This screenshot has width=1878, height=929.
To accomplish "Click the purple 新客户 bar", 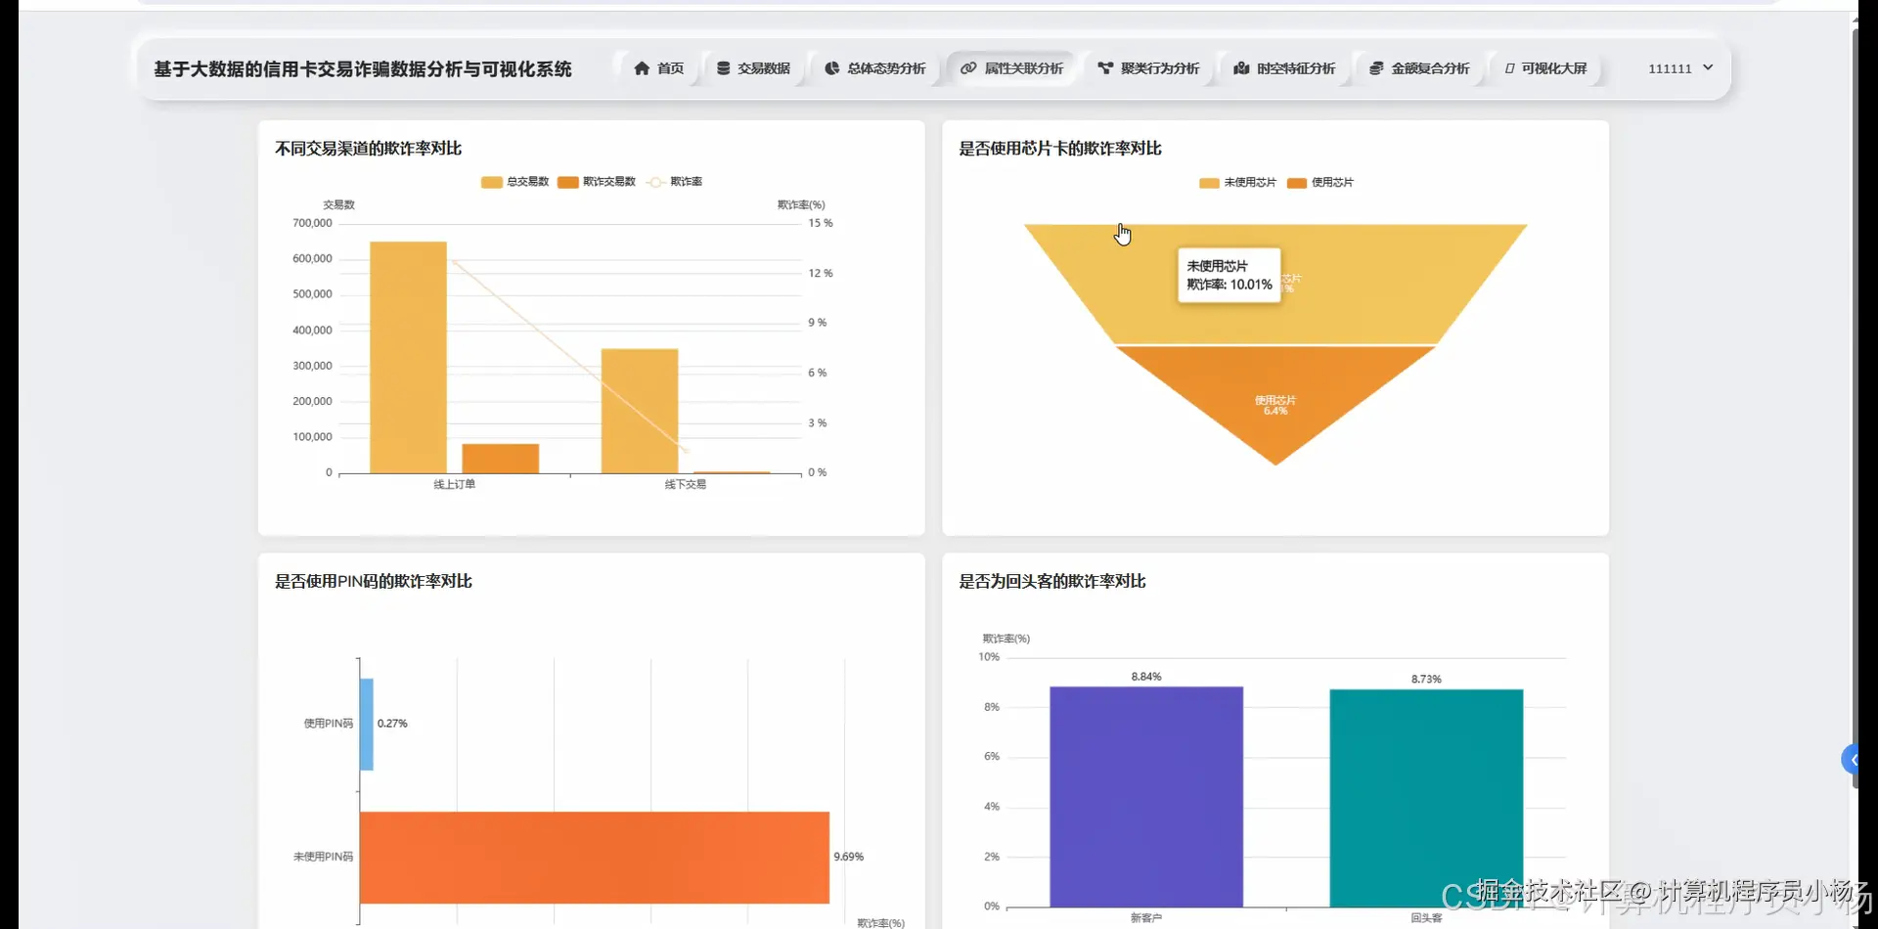I will (1146, 797).
